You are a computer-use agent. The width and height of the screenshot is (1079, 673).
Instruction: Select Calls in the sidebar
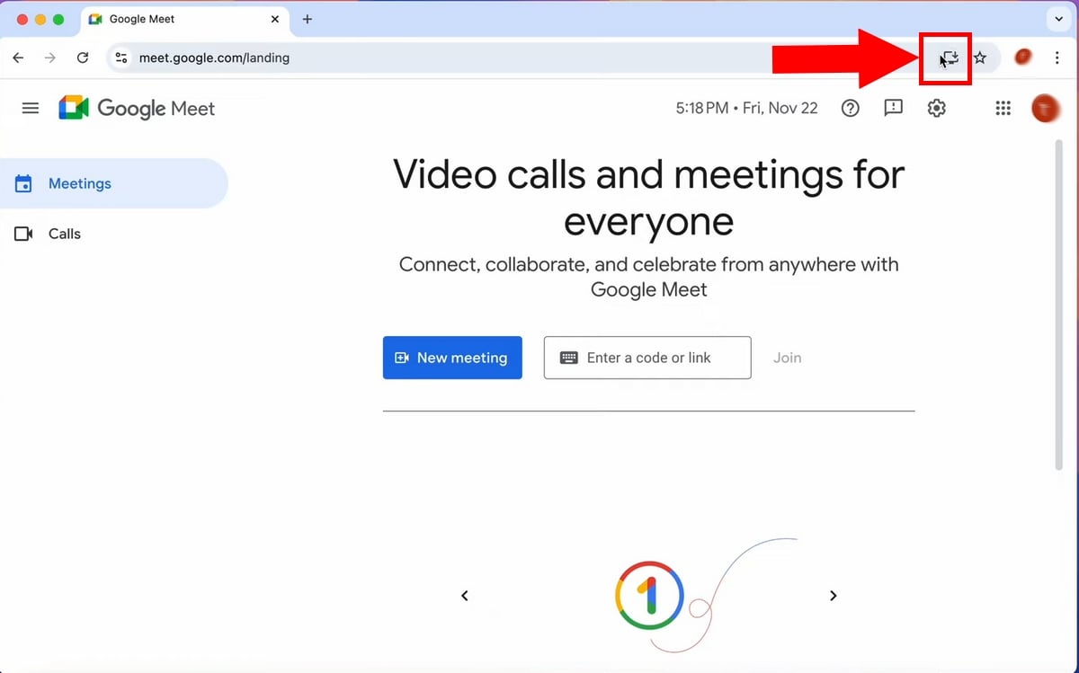point(64,234)
